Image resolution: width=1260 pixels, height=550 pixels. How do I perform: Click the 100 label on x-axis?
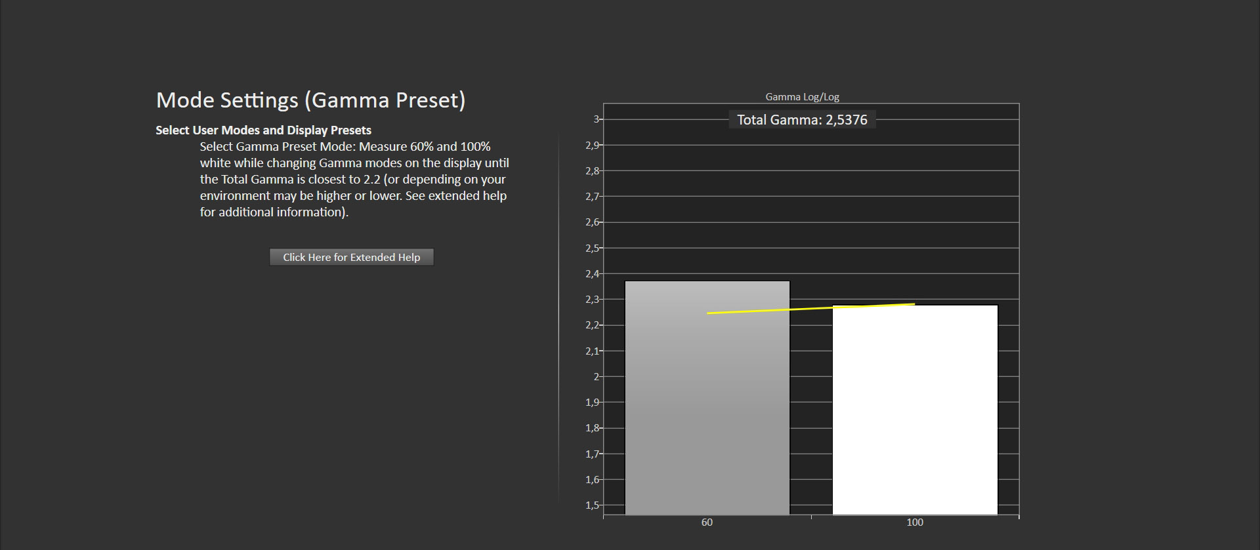point(914,522)
